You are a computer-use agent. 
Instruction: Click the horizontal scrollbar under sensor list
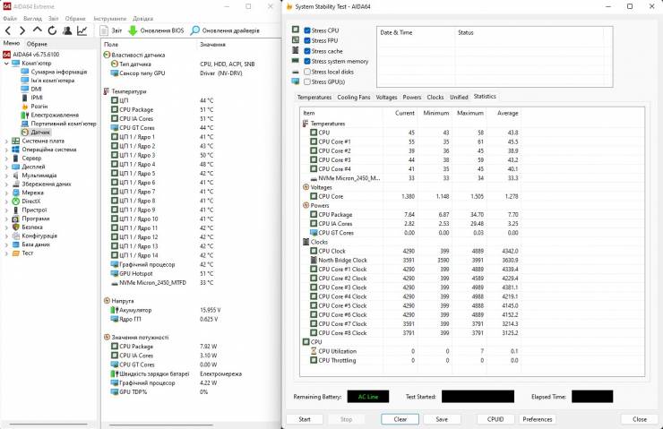click(160, 425)
